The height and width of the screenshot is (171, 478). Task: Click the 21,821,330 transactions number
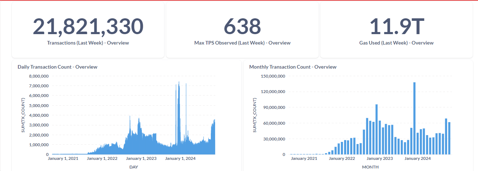(x=88, y=27)
